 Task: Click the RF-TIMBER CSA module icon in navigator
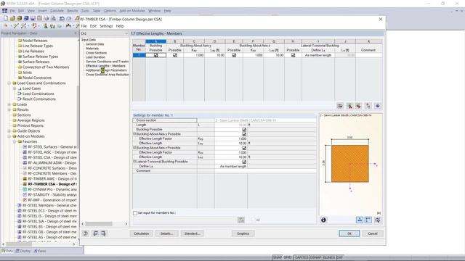point(25,184)
